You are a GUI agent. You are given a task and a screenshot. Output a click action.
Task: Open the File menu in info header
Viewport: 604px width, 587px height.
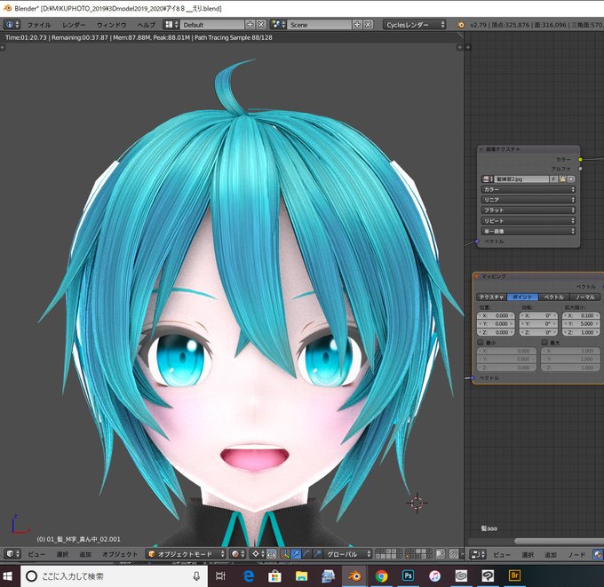(39, 25)
